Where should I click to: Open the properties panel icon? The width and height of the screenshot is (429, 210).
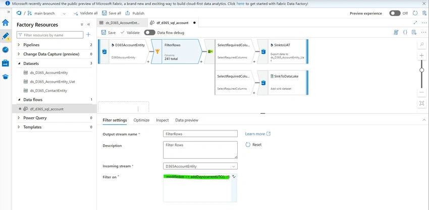tap(414, 32)
